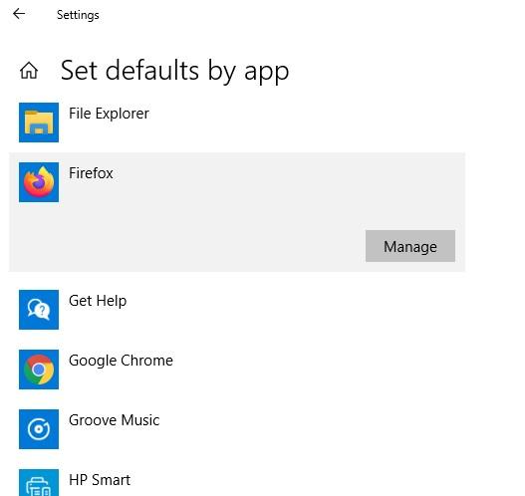Open Settings home via house icon
The width and height of the screenshot is (525, 496).
(x=29, y=71)
